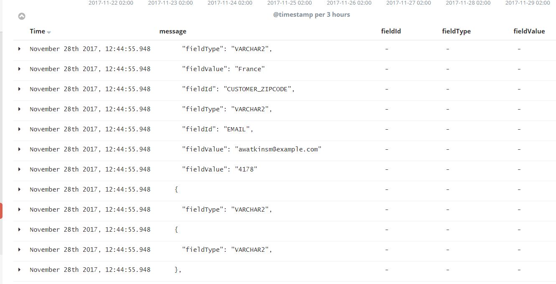
Task: Expand the row with fieldId "EMAIL"
Action: (x=19, y=129)
